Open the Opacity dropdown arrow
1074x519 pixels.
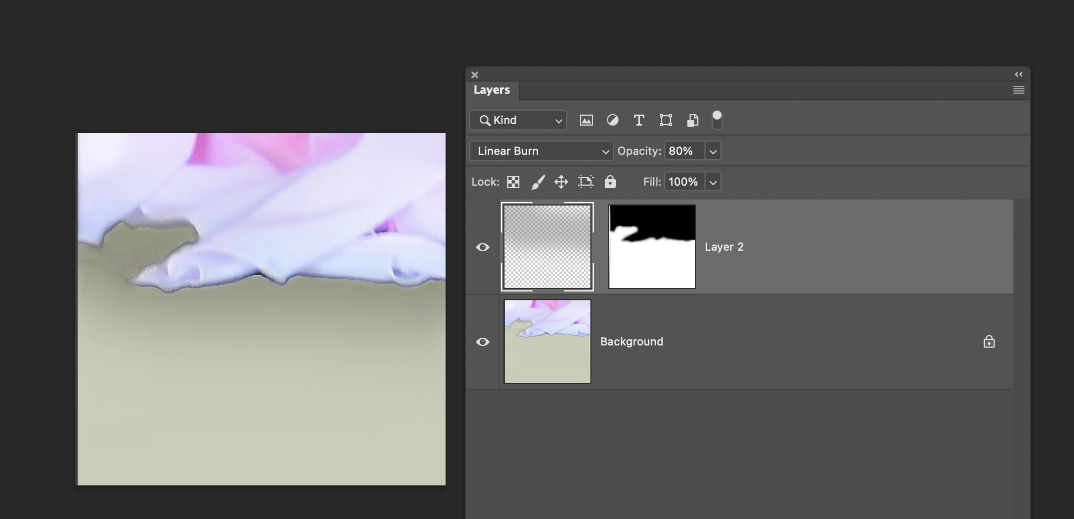click(713, 151)
